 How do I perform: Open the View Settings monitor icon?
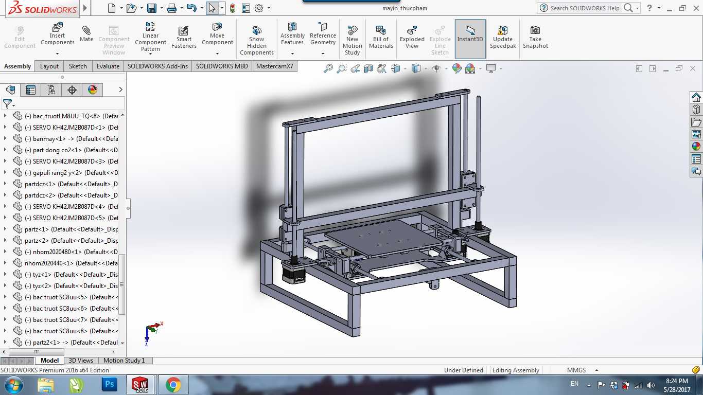491,68
